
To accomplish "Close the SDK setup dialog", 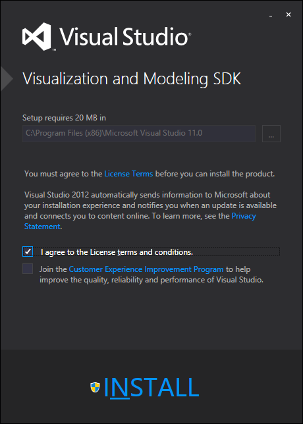I will tap(289, 15).
